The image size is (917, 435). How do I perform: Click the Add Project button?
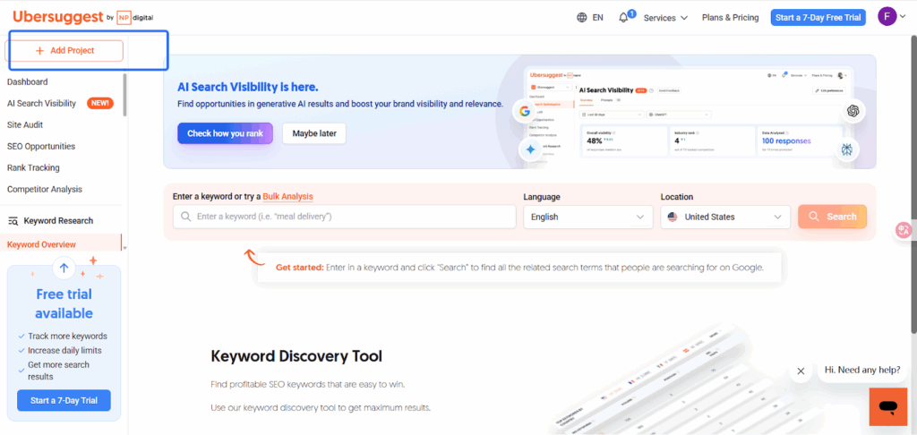tap(64, 51)
